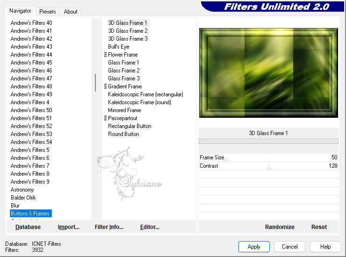Select Andrew's Filters 42 category
This screenshot has width=346, height=257.
pos(31,39)
